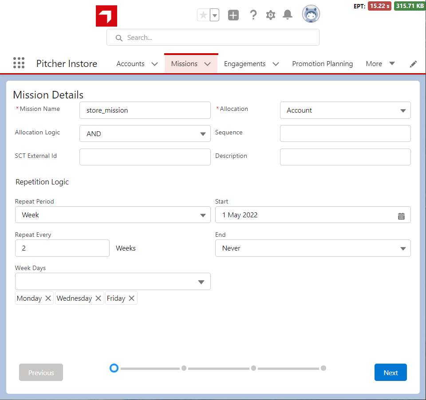The image size is (426, 400).
Task: Remove the Monday weekday tag
Action: coord(48,298)
